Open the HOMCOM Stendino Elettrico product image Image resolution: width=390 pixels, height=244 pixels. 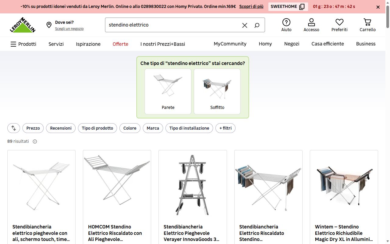coord(117,184)
